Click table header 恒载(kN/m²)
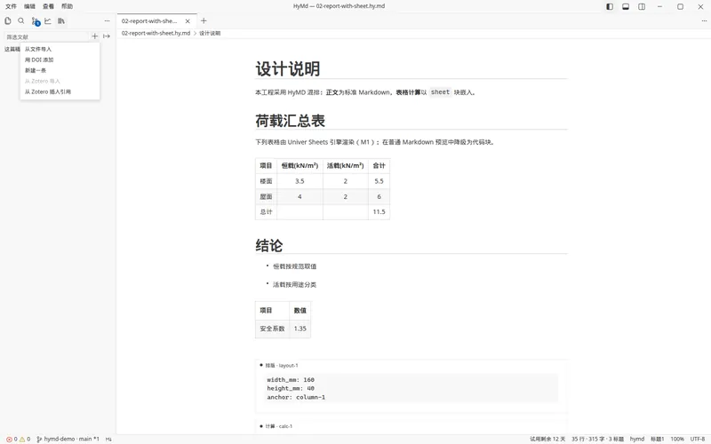This screenshot has width=711, height=444. (x=300, y=166)
